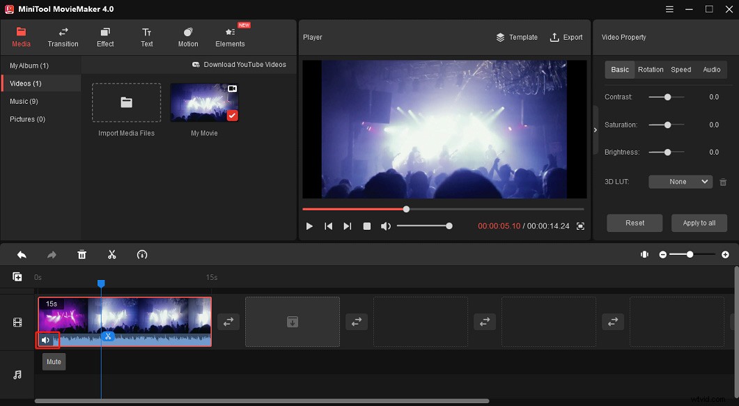Select the Transition tab in the toolbar

(x=63, y=37)
